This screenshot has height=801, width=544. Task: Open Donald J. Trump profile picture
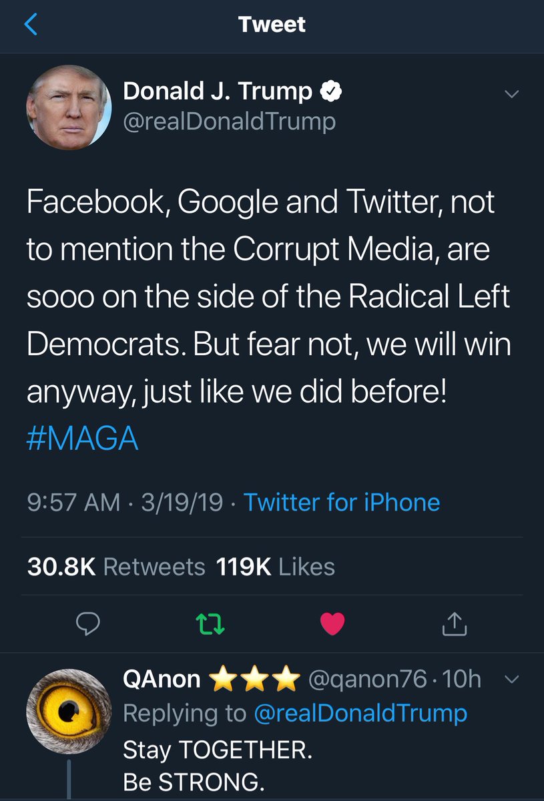tap(69, 107)
